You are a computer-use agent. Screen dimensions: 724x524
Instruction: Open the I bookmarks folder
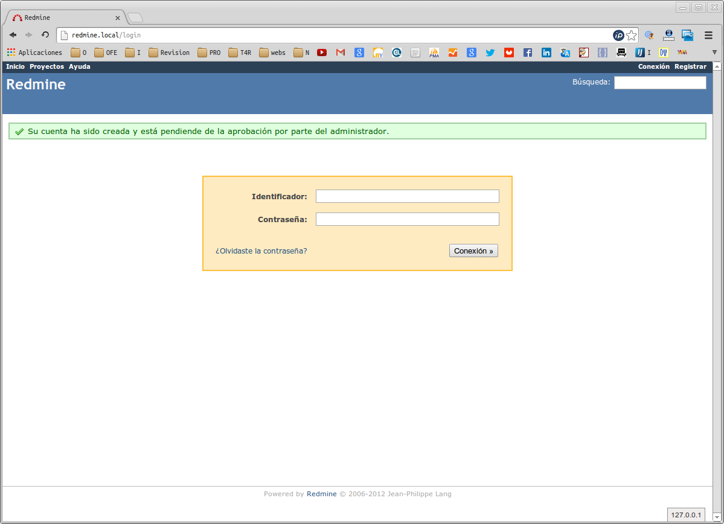pyautogui.click(x=133, y=53)
